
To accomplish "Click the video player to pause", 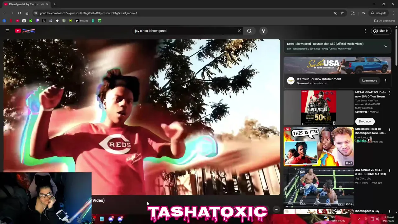I will (142, 117).
